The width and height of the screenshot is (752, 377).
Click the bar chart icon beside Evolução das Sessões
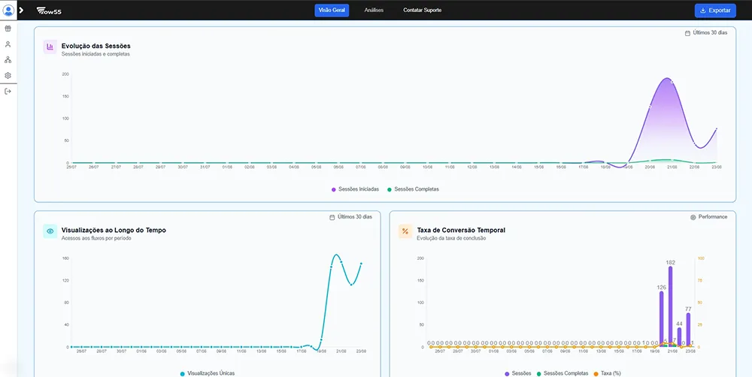pos(50,47)
